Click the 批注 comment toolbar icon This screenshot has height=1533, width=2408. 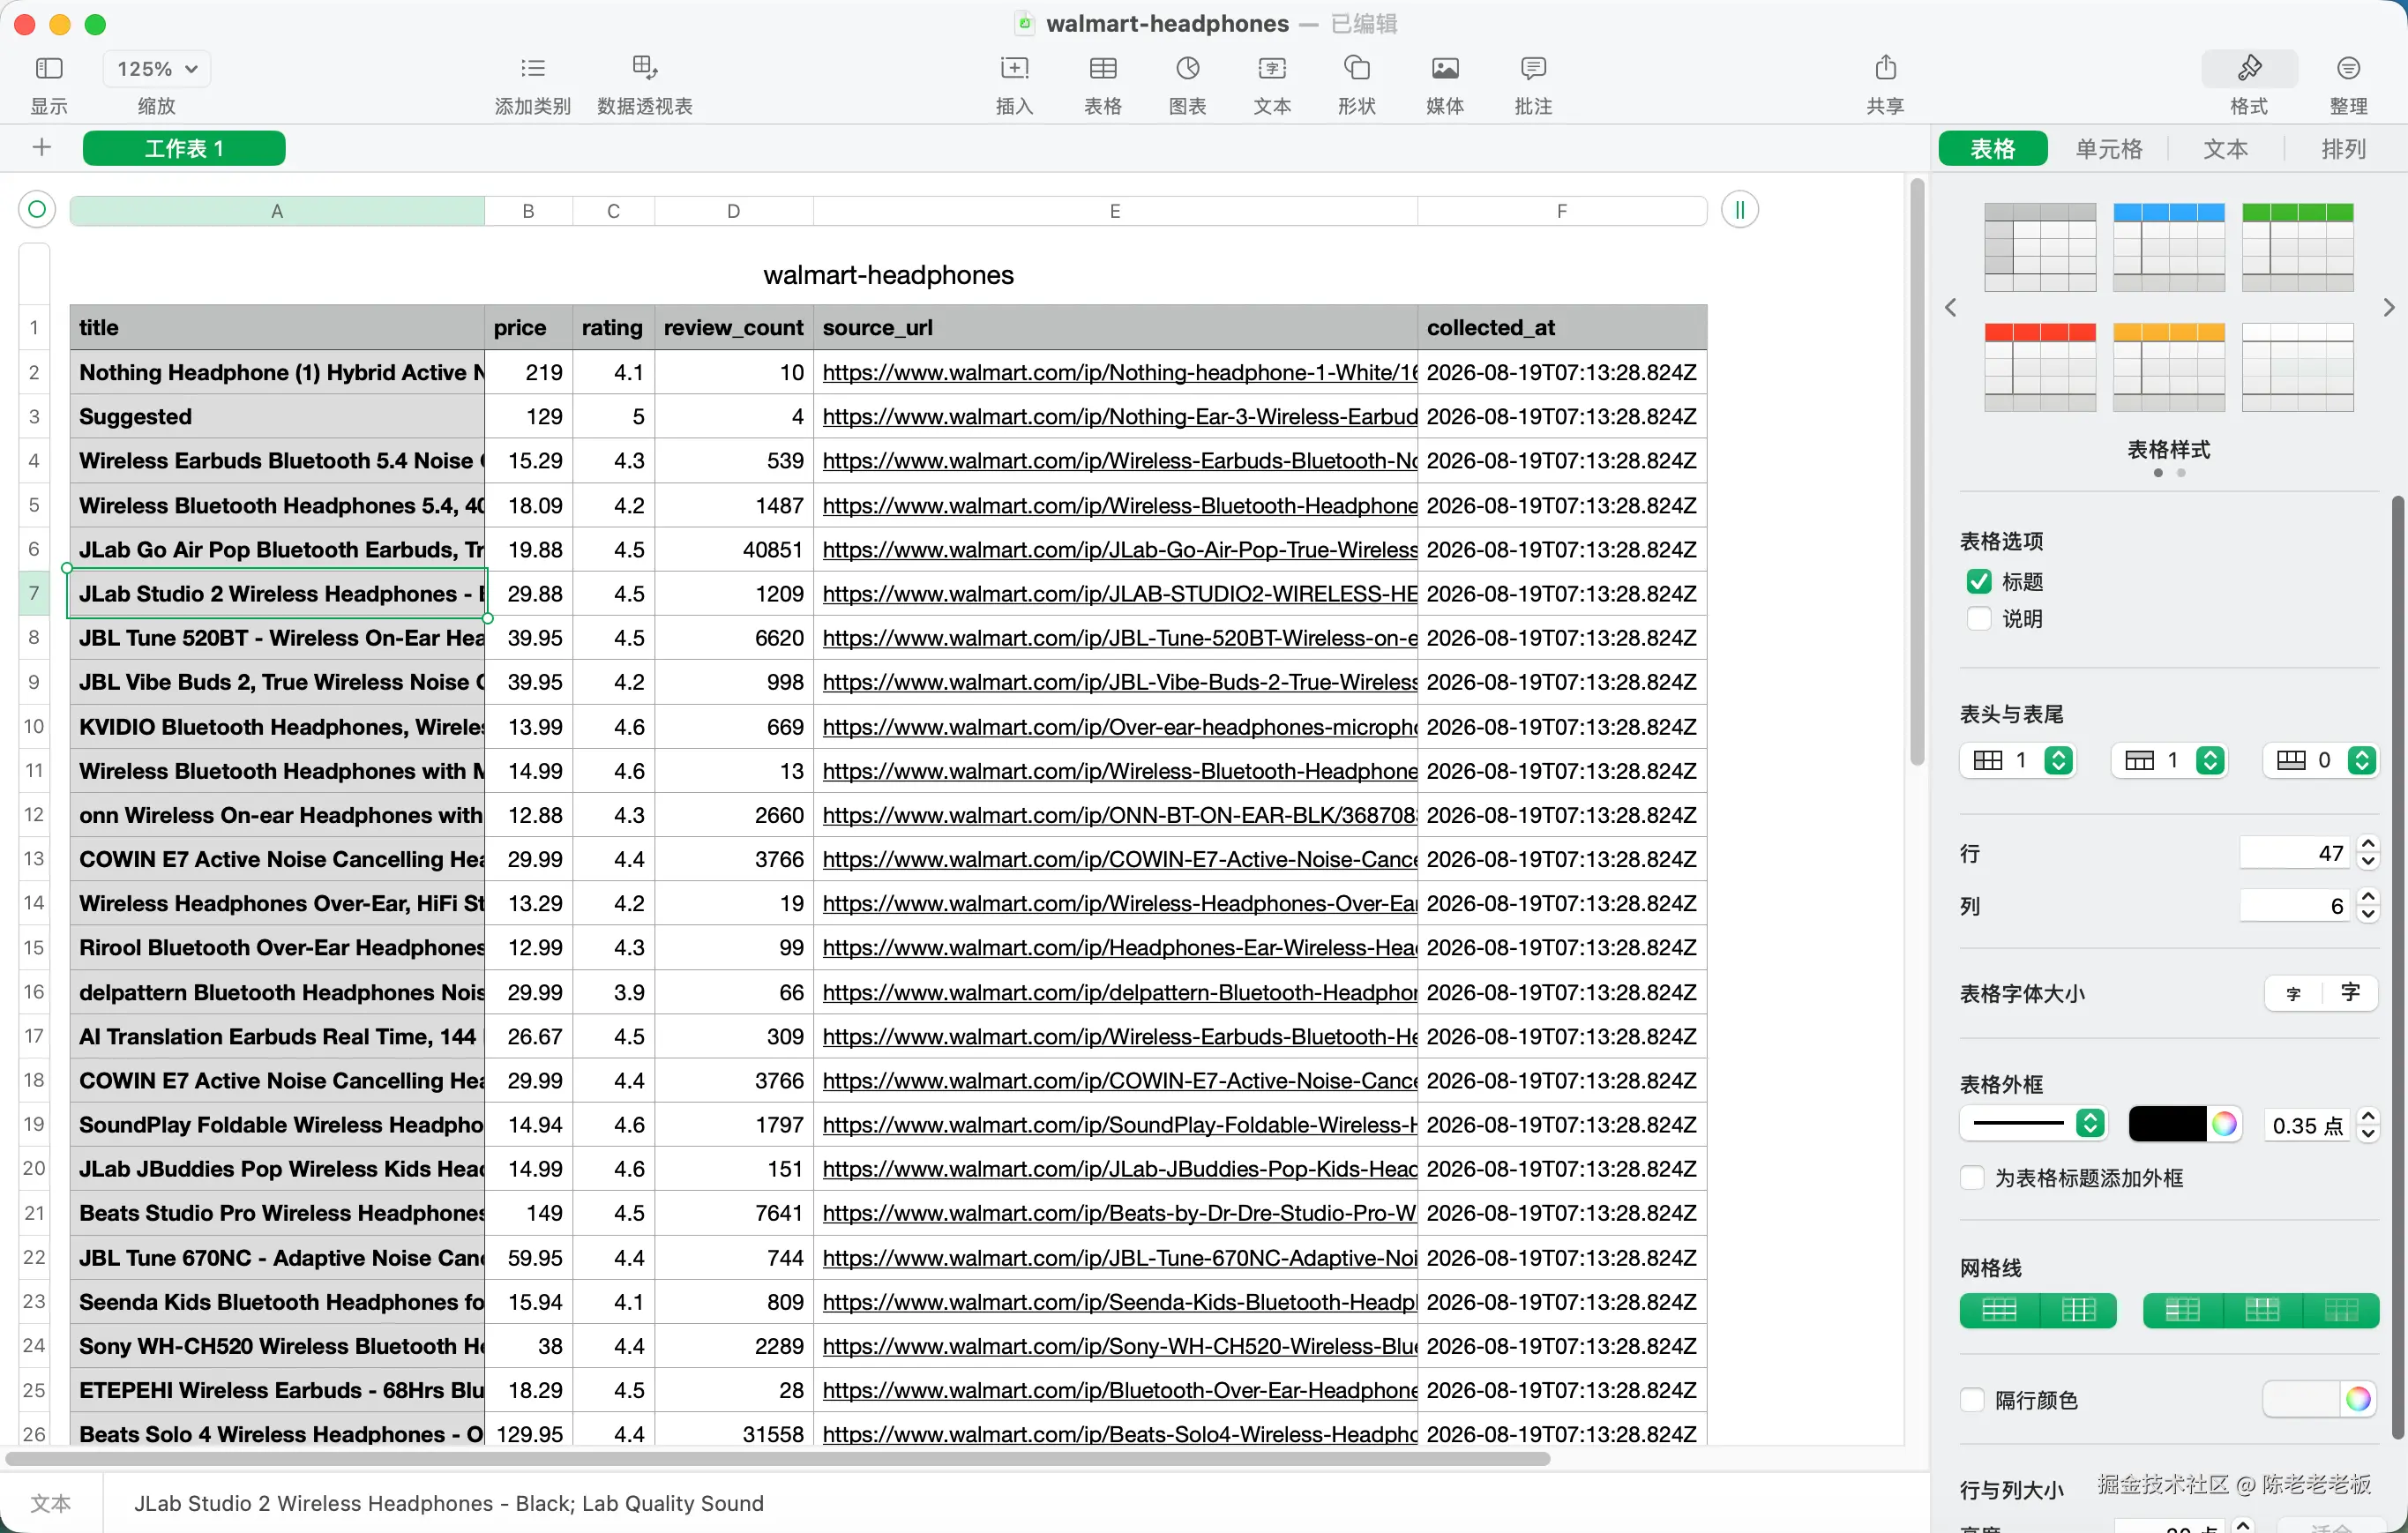1533,68
